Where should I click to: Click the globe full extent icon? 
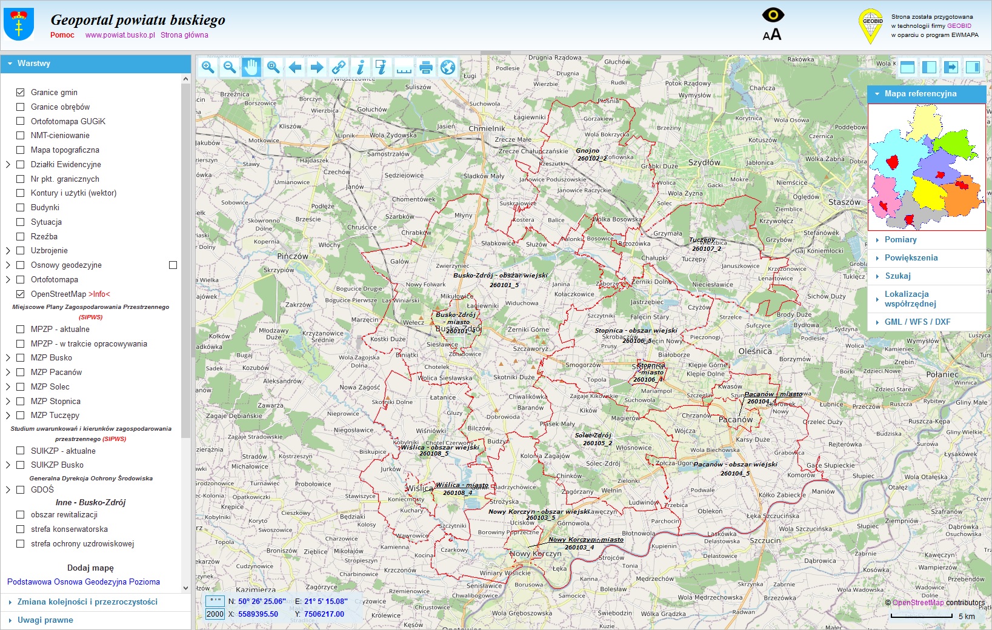(x=448, y=67)
